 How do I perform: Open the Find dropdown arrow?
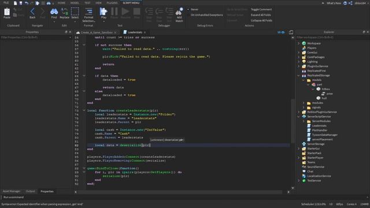(54, 22)
